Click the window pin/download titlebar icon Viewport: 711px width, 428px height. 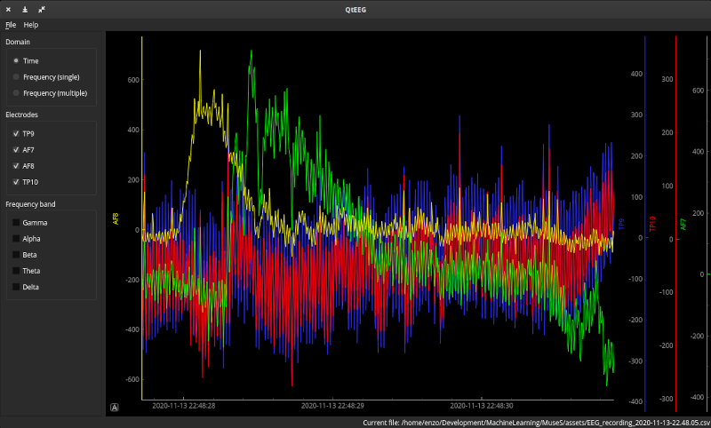25,10
